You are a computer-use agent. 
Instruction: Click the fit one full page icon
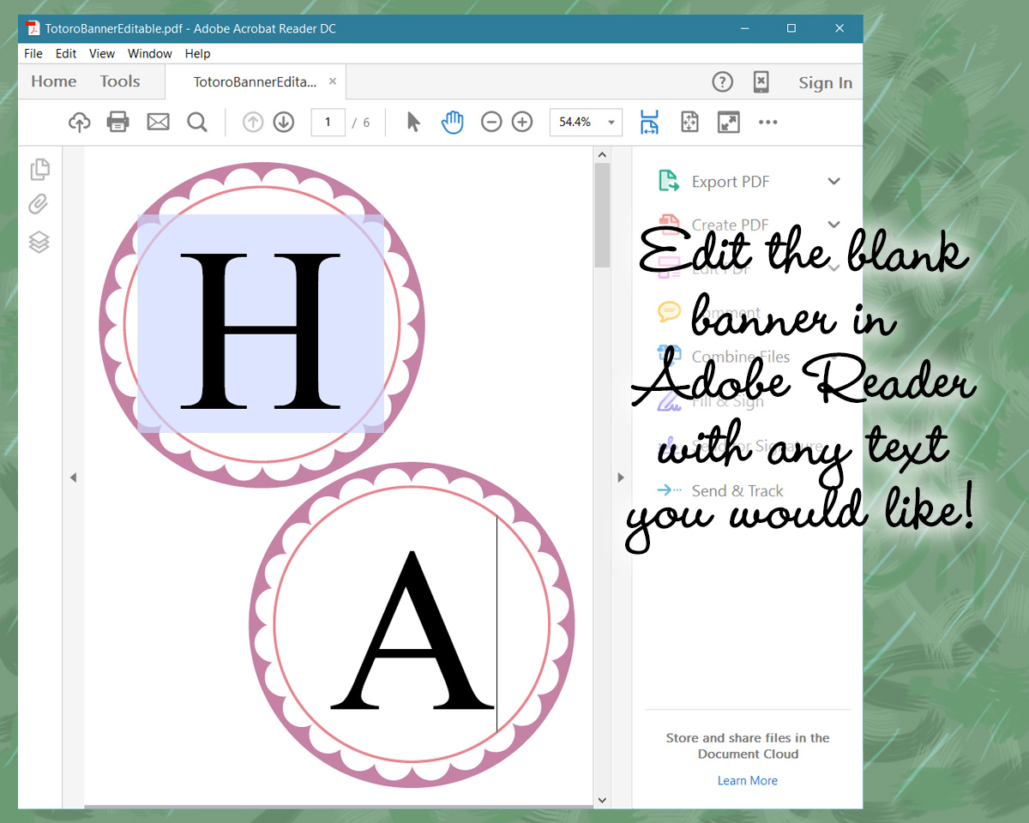[689, 122]
